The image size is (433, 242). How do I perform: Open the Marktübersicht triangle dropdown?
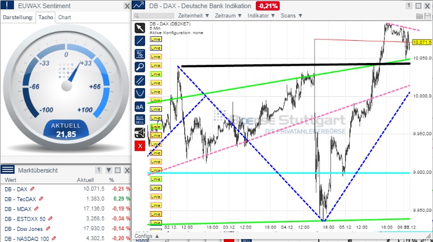coord(109,170)
